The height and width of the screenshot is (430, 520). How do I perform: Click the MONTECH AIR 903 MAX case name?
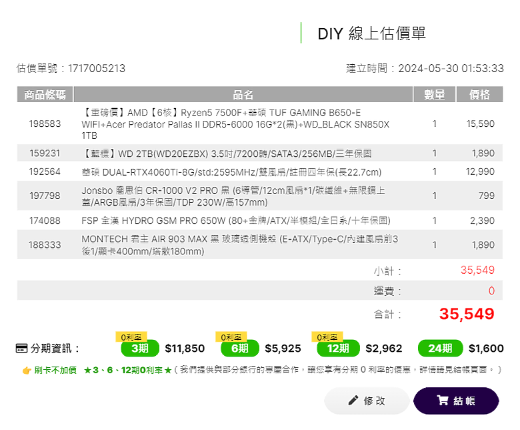(239, 245)
